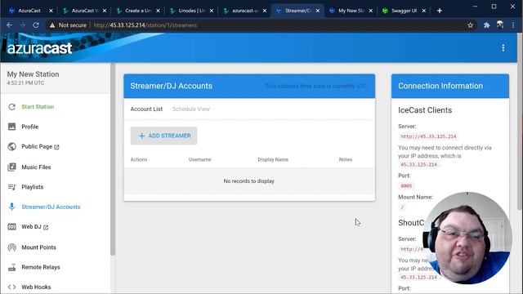Open the Remote Relays link
Screen dimensions: 523x294
coord(41,267)
